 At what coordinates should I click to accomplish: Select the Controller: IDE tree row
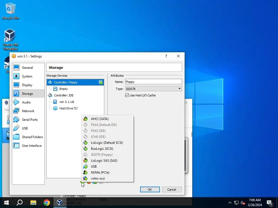pos(75,95)
